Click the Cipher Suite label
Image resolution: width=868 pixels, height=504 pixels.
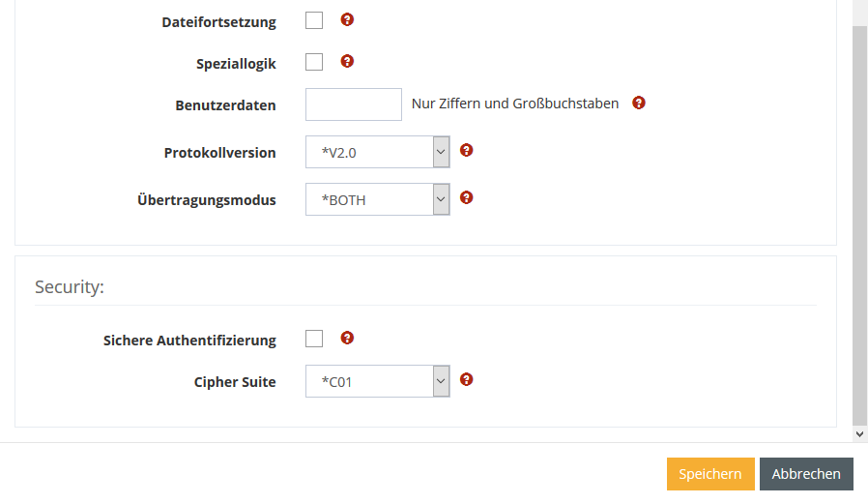click(235, 382)
